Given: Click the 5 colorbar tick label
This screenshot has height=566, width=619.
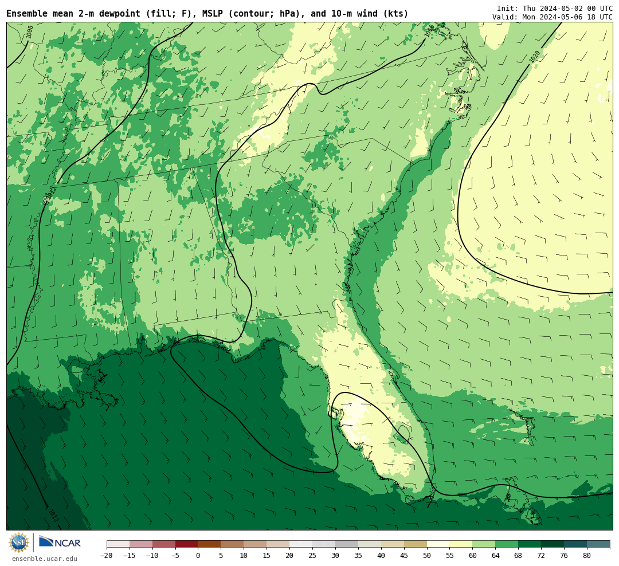Looking at the screenshot, I should click(x=221, y=556).
